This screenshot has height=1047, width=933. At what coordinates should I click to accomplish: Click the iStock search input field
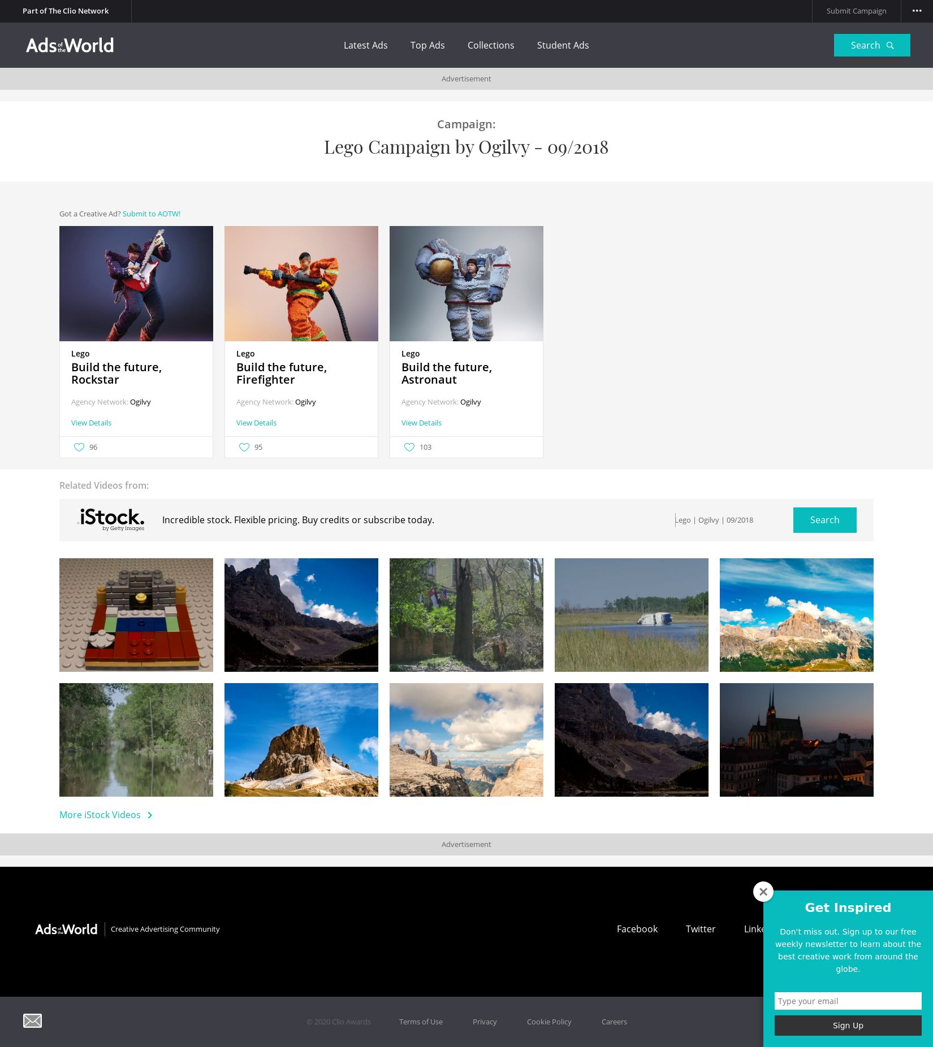729,520
